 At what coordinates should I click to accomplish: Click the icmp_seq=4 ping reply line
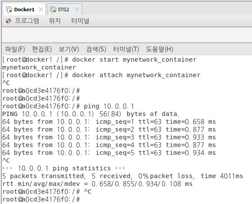point(109,145)
